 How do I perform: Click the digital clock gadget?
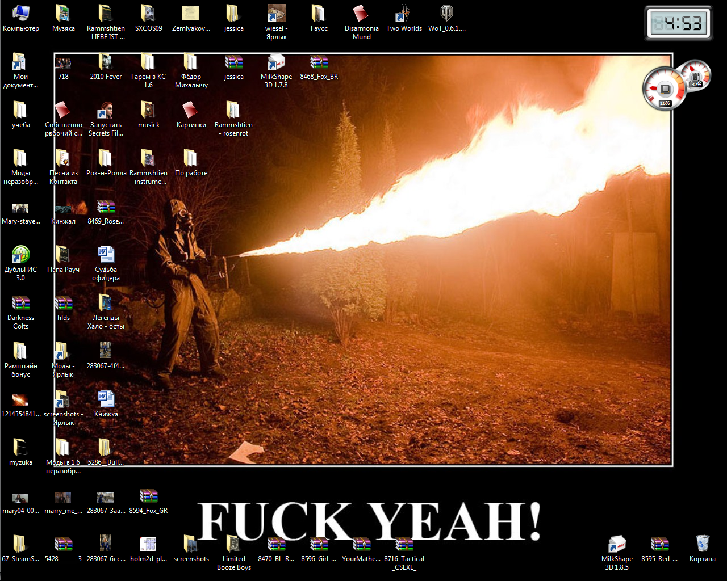point(678,24)
